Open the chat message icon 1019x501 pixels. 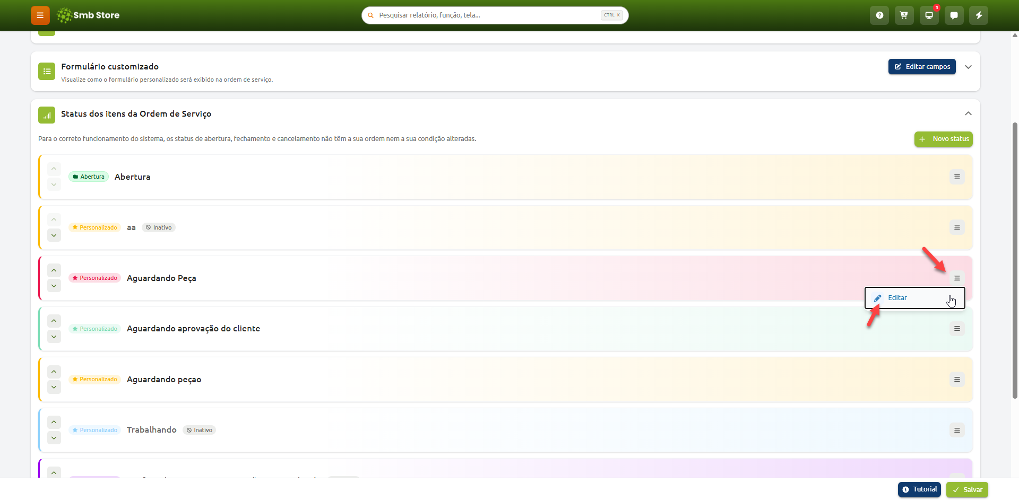tap(954, 15)
